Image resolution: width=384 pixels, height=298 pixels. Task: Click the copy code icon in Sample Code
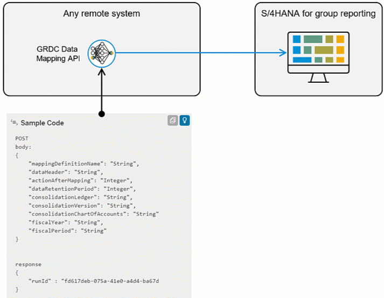(173, 120)
